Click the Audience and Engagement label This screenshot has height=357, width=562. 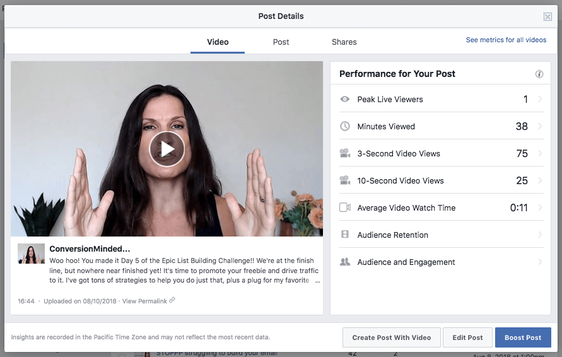click(x=406, y=262)
